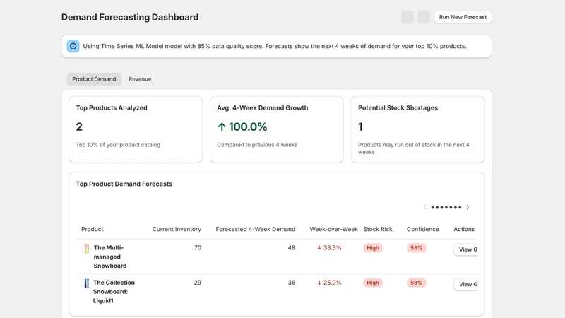Viewport: 565px width, 318px height.
Task: Select the Product Demand tab
Action: tap(94, 79)
